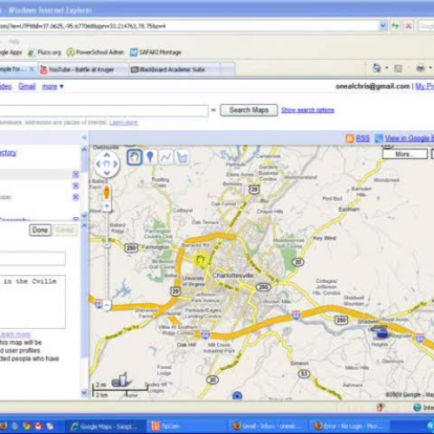
Task: Click the feeds toolbar icon
Action: point(398,69)
